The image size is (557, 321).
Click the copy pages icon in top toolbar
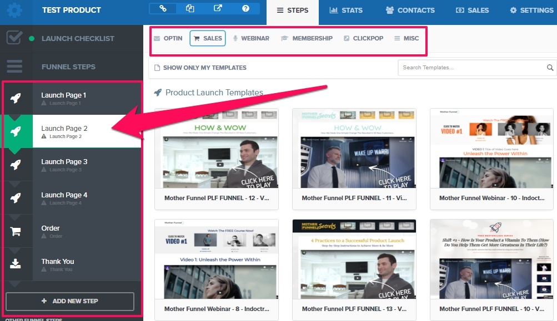[190, 8]
